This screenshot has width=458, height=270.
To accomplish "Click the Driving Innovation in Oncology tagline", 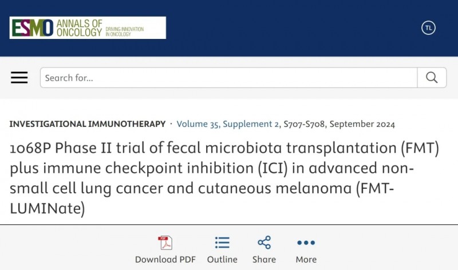I will (x=124, y=31).
